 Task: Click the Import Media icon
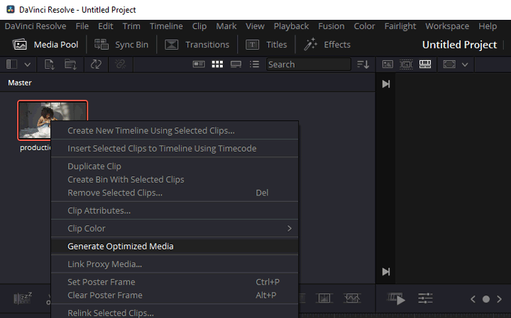click(x=49, y=64)
